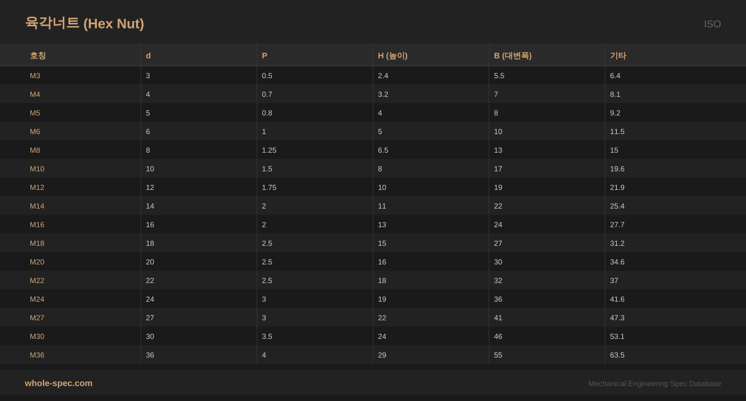746x401 pixels.
Task: Click the 5.5 width value for M3
Action: pos(499,76)
